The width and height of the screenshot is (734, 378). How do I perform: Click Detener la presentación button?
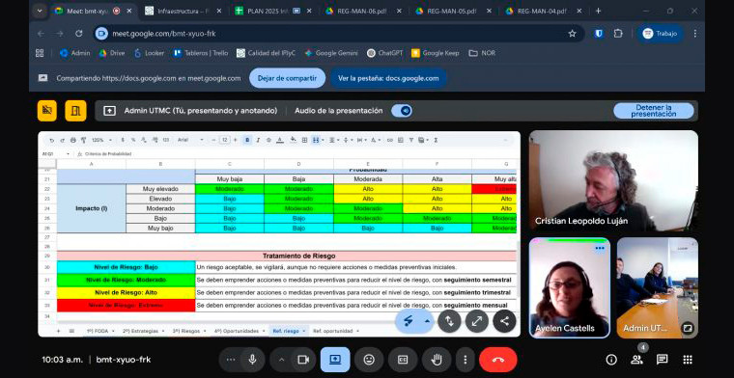654,111
